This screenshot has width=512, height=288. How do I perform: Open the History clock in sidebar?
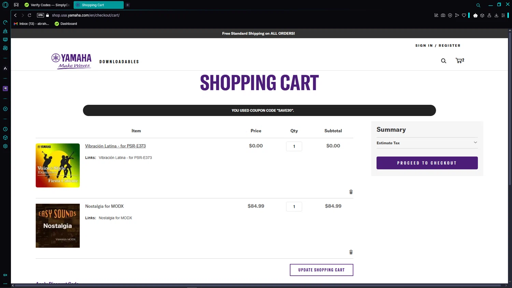click(5, 129)
